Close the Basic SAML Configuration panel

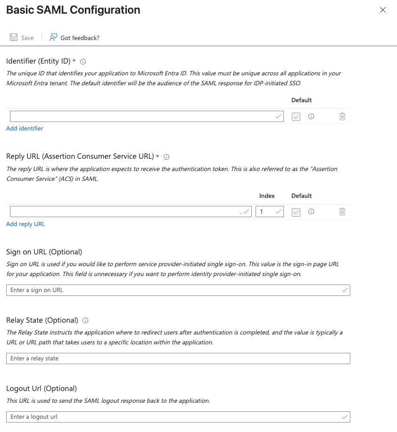383,10
